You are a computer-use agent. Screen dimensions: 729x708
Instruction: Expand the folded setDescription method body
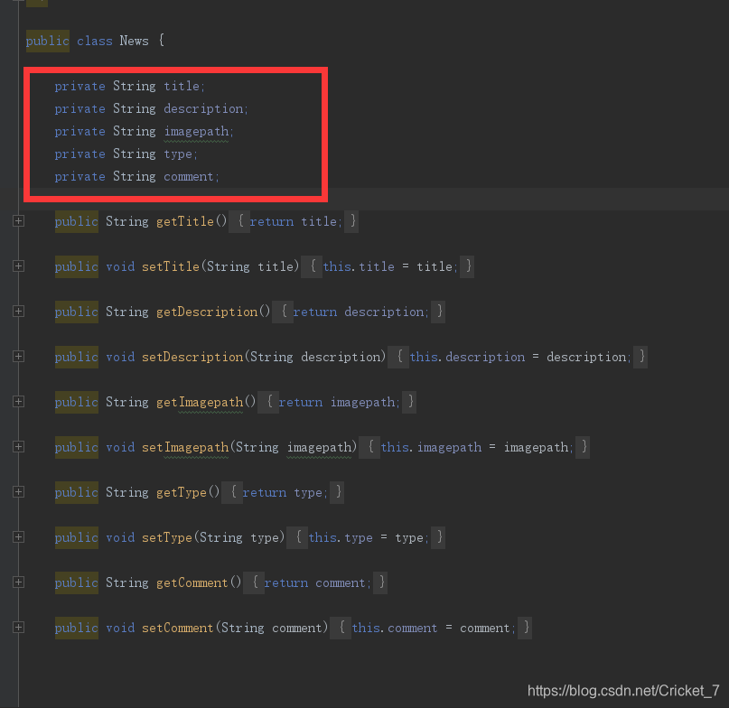click(18, 356)
